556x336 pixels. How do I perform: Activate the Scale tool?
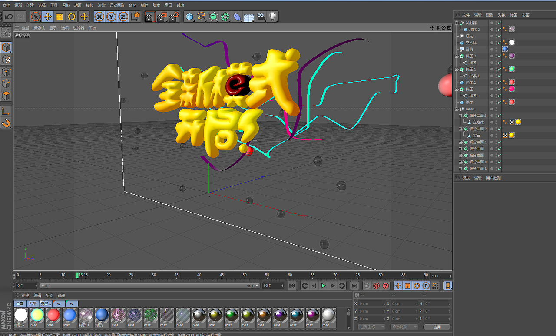pyautogui.click(x=60, y=17)
